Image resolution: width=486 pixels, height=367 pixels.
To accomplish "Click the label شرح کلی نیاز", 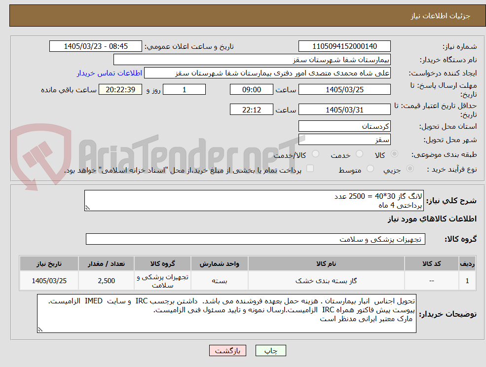I will pyautogui.click(x=451, y=201).
